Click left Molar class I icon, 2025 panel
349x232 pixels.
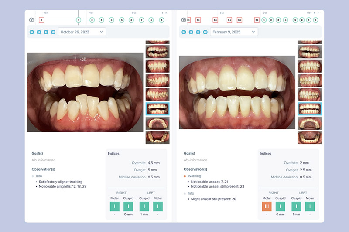(x=310, y=206)
